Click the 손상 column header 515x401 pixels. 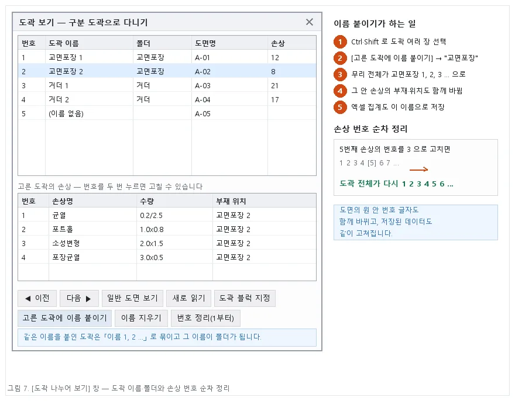coord(292,43)
